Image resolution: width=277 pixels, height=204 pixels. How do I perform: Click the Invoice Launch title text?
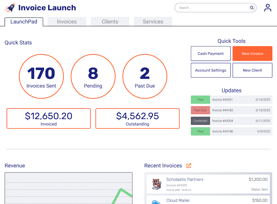[x=47, y=8]
